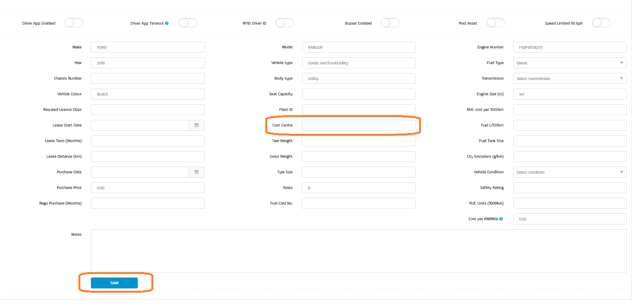Open the Vehicle Condition dropdown
This screenshot has height=306, width=638.
[570, 172]
